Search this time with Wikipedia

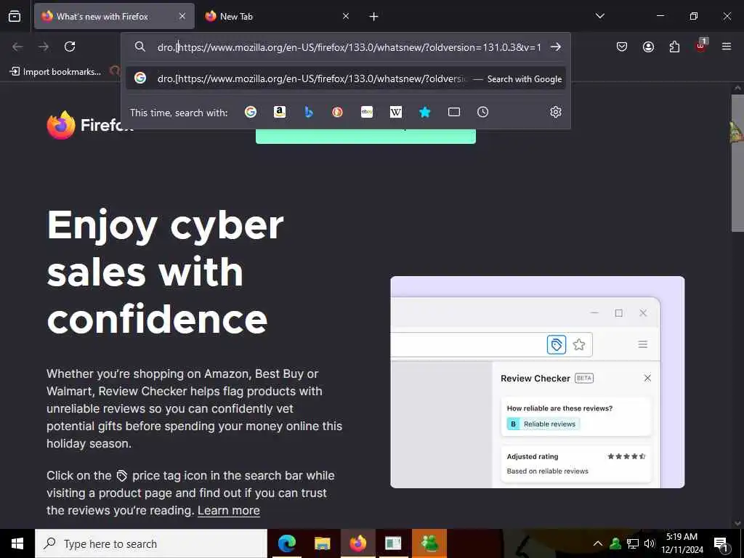pyautogui.click(x=396, y=112)
